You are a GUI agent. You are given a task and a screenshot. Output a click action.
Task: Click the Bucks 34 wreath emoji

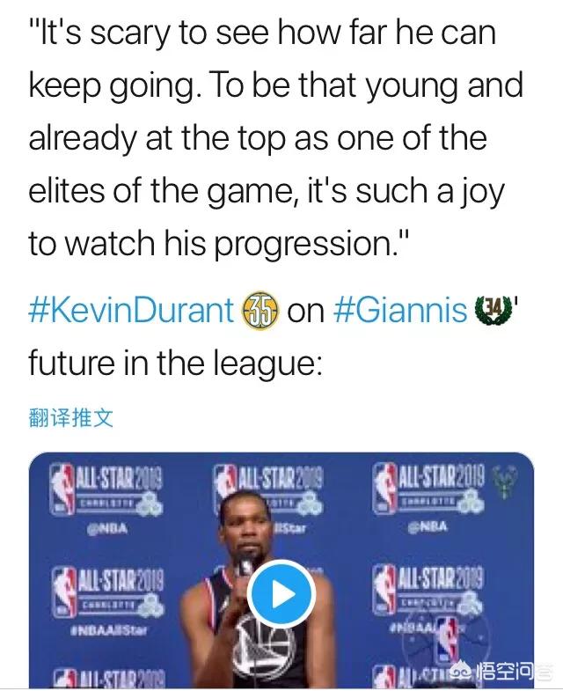coord(494,310)
